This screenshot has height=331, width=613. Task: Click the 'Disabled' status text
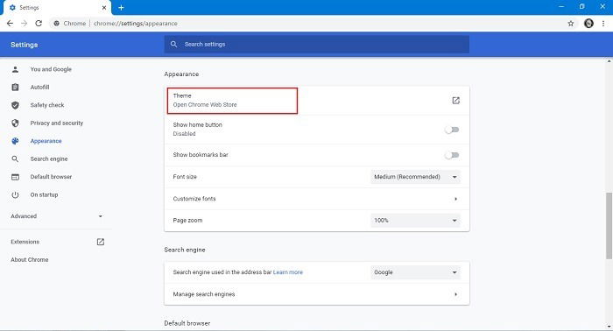[x=184, y=134]
